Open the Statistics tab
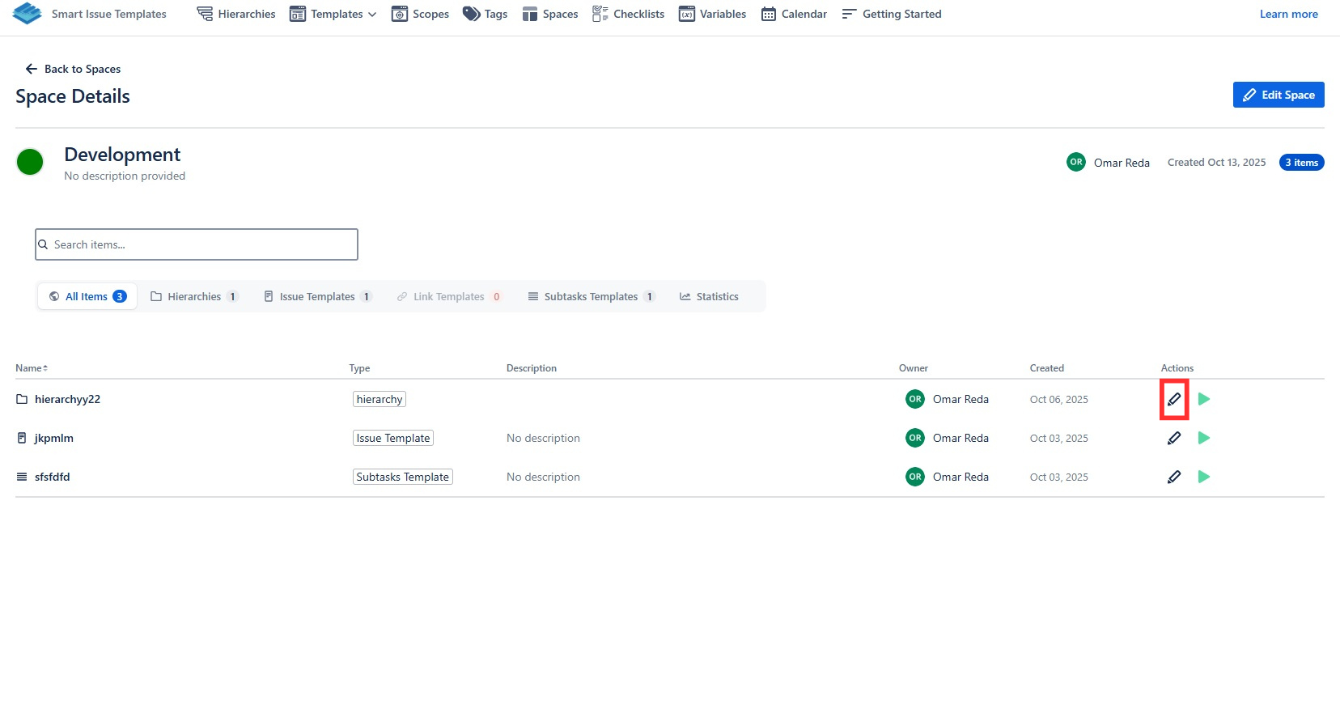 [709, 296]
